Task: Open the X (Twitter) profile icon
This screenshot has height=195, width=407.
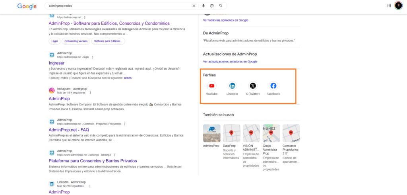Action: point(253,86)
